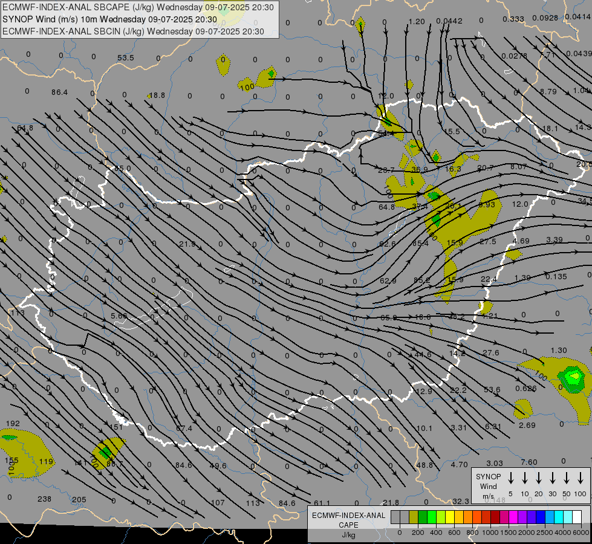Screen dimensions: 592x544
Task: Click the ECMWF-INDEX-ANAL CAPE J/kg legend label
Action: (348, 525)
